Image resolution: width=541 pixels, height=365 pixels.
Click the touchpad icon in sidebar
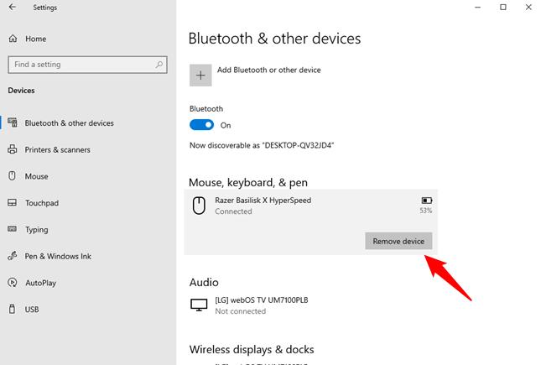pyautogui.click(x=12, y=202)
